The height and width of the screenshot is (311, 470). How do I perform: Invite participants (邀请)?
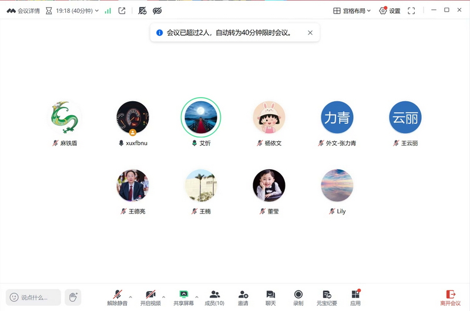tap(243, 297)
